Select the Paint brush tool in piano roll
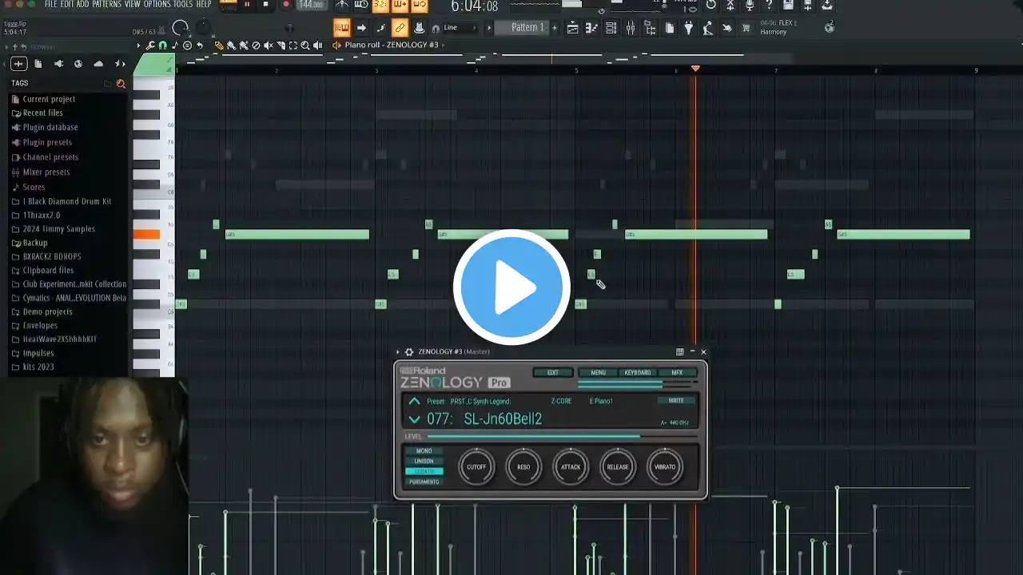Image resolution: width=1023 pixels, height=575 pixels. pyautogui.click(x=231, y=46)
